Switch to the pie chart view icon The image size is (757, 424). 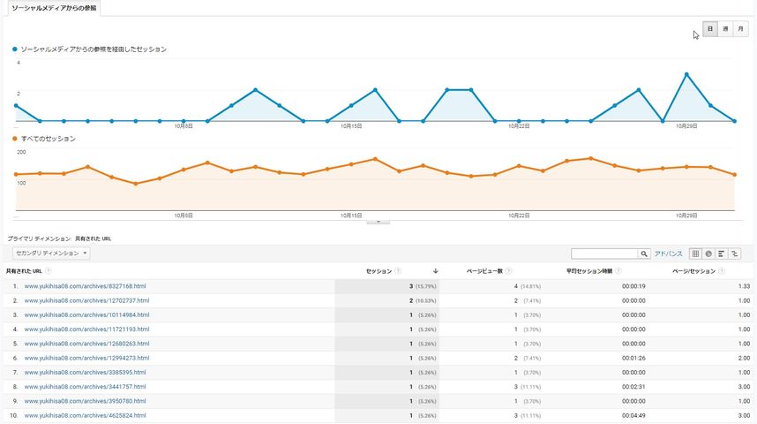coord(708,254)
